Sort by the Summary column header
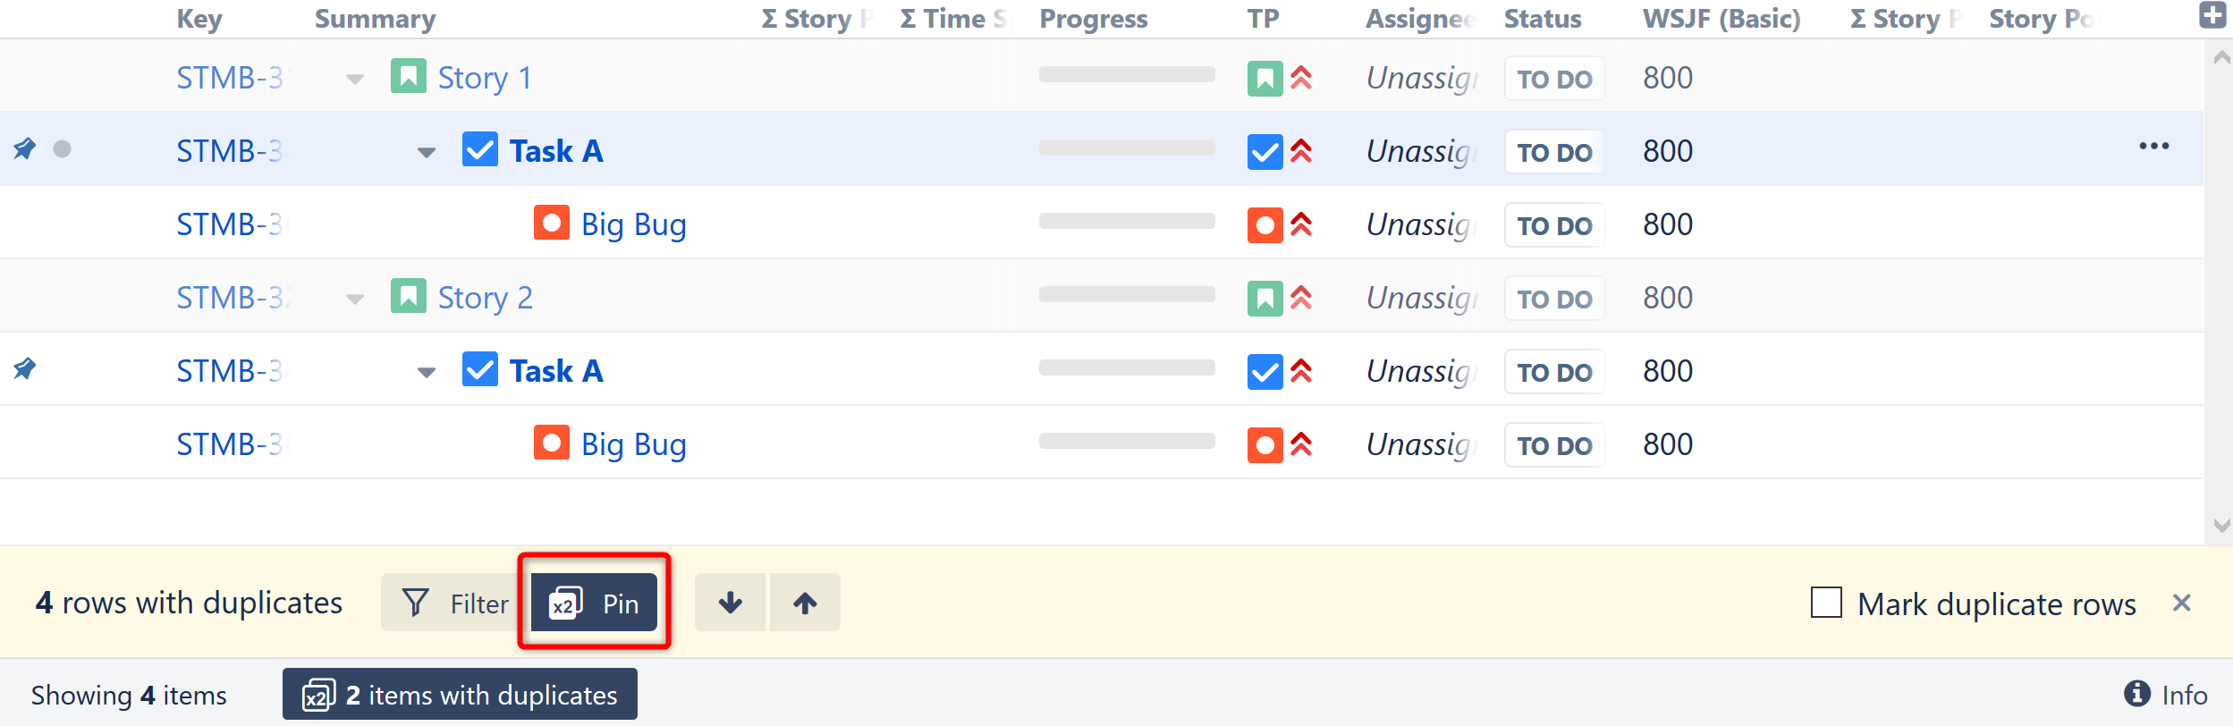This screenshot has height=726, width=2233. (x=375, y=19)
